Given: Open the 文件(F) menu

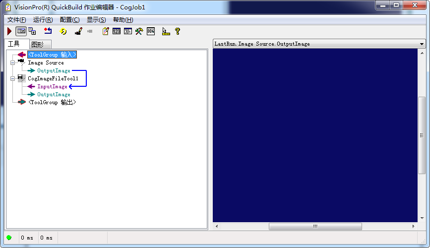Looking at the screenshot, I should (x=17, y=20).
